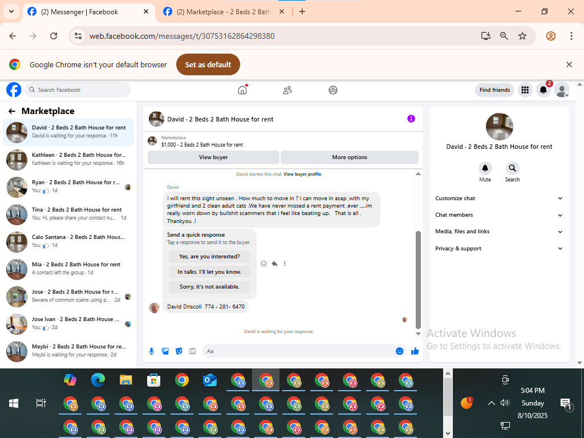Open Chrome zoom magnifier icon in address bar
The image size is (584, 438).
[504, 36]
